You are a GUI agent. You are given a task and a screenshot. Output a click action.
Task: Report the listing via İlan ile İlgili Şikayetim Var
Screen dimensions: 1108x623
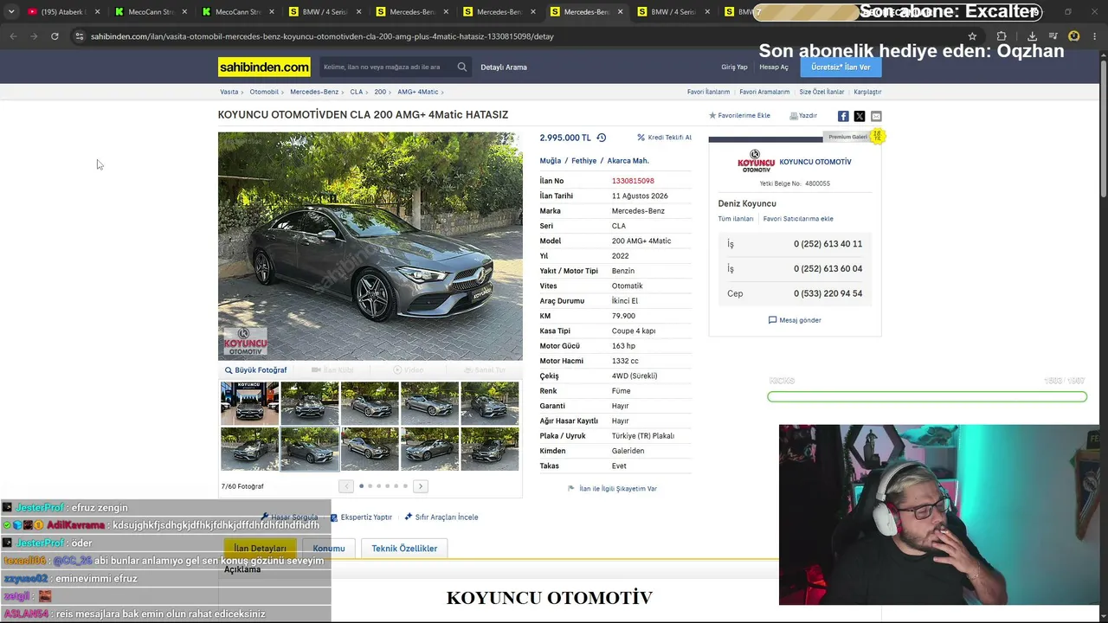click(x=612, y=489)
